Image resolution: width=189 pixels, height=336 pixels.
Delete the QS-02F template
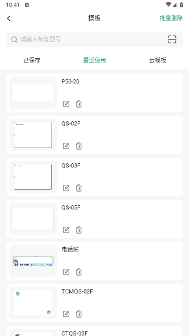(x=79, y=146)
